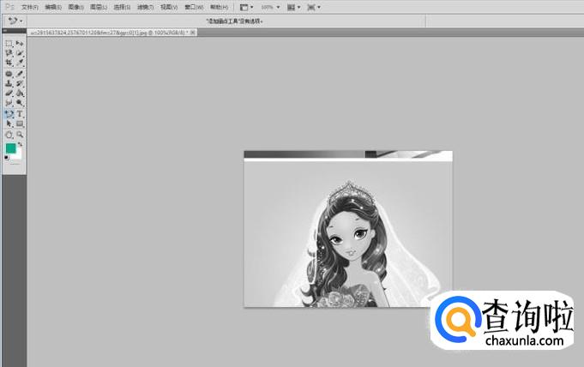The height and width of the screenshot is (367, 584).
Task: Select the Paint Bucket tool
Action: click(20, 93)
